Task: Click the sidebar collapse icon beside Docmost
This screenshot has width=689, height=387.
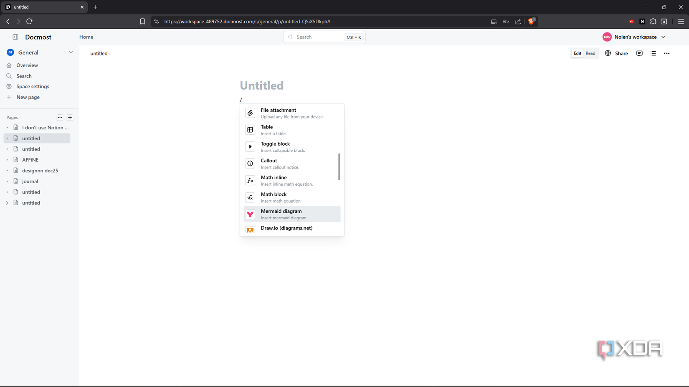Action: coord(15,37)
